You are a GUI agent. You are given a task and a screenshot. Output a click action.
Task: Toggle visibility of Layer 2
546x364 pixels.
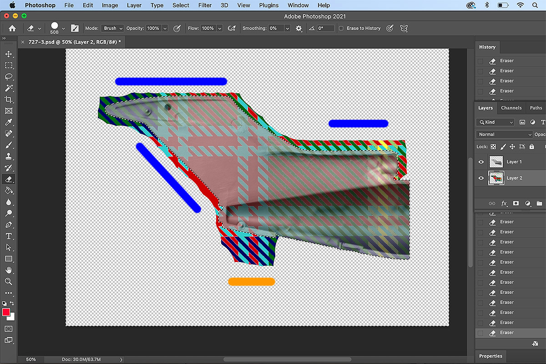(481, 178)
